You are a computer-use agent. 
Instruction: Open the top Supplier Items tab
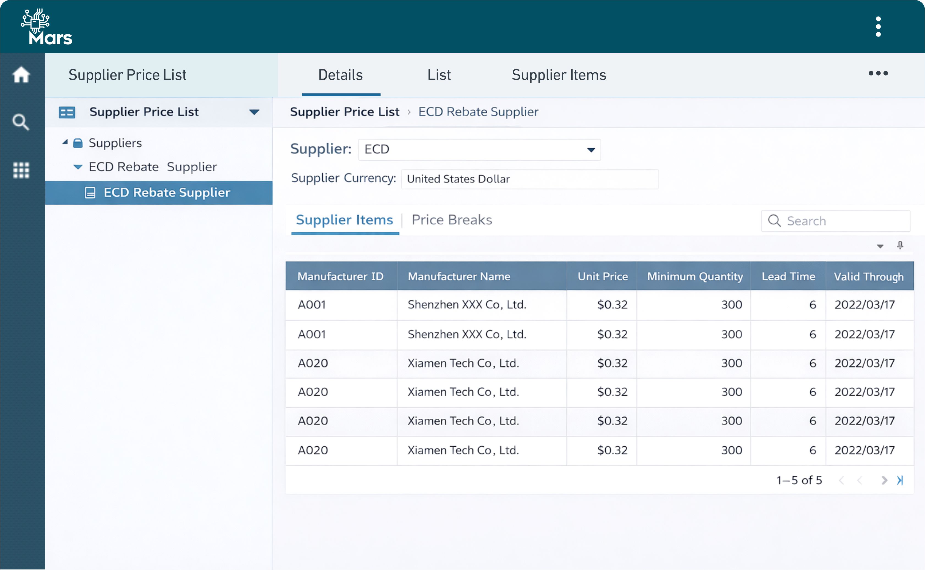click(559, 75)
